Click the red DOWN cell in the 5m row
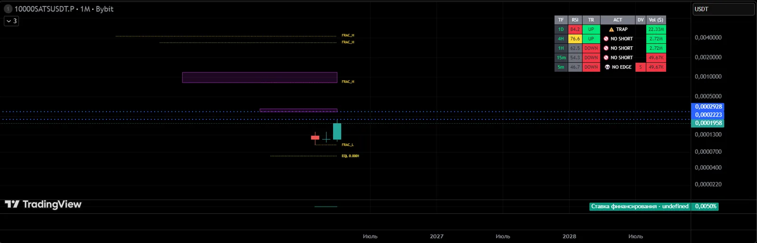The image size is (757, 243). [x=591, y=67]
